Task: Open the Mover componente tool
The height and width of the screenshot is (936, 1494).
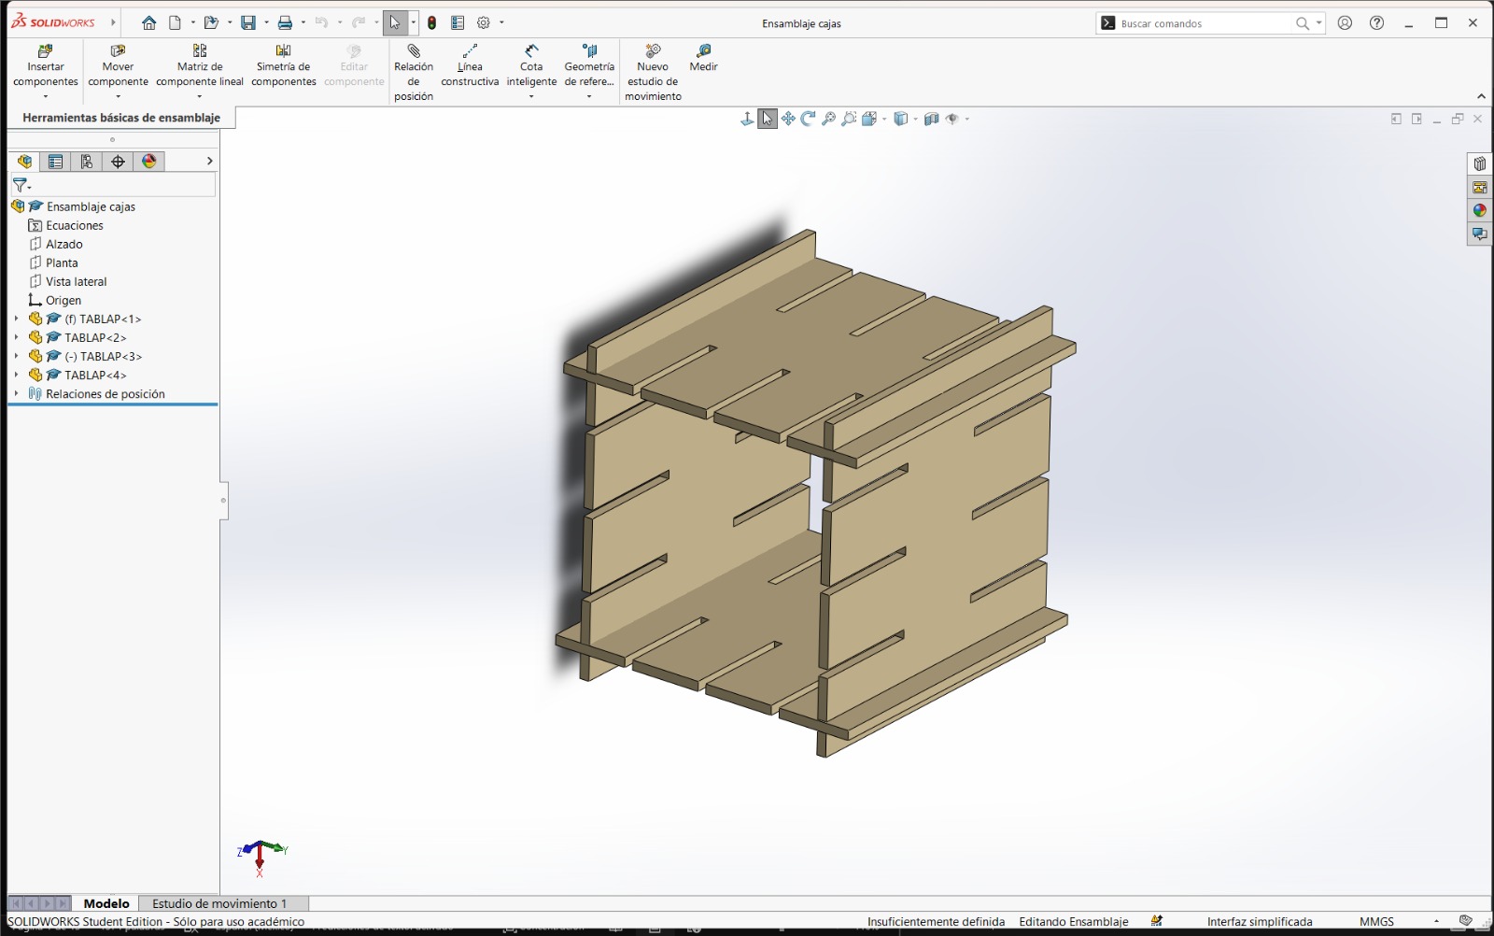Action: (118, 67)
